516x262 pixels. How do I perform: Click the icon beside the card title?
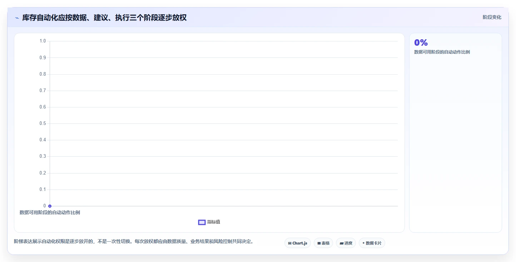(17, 18)
